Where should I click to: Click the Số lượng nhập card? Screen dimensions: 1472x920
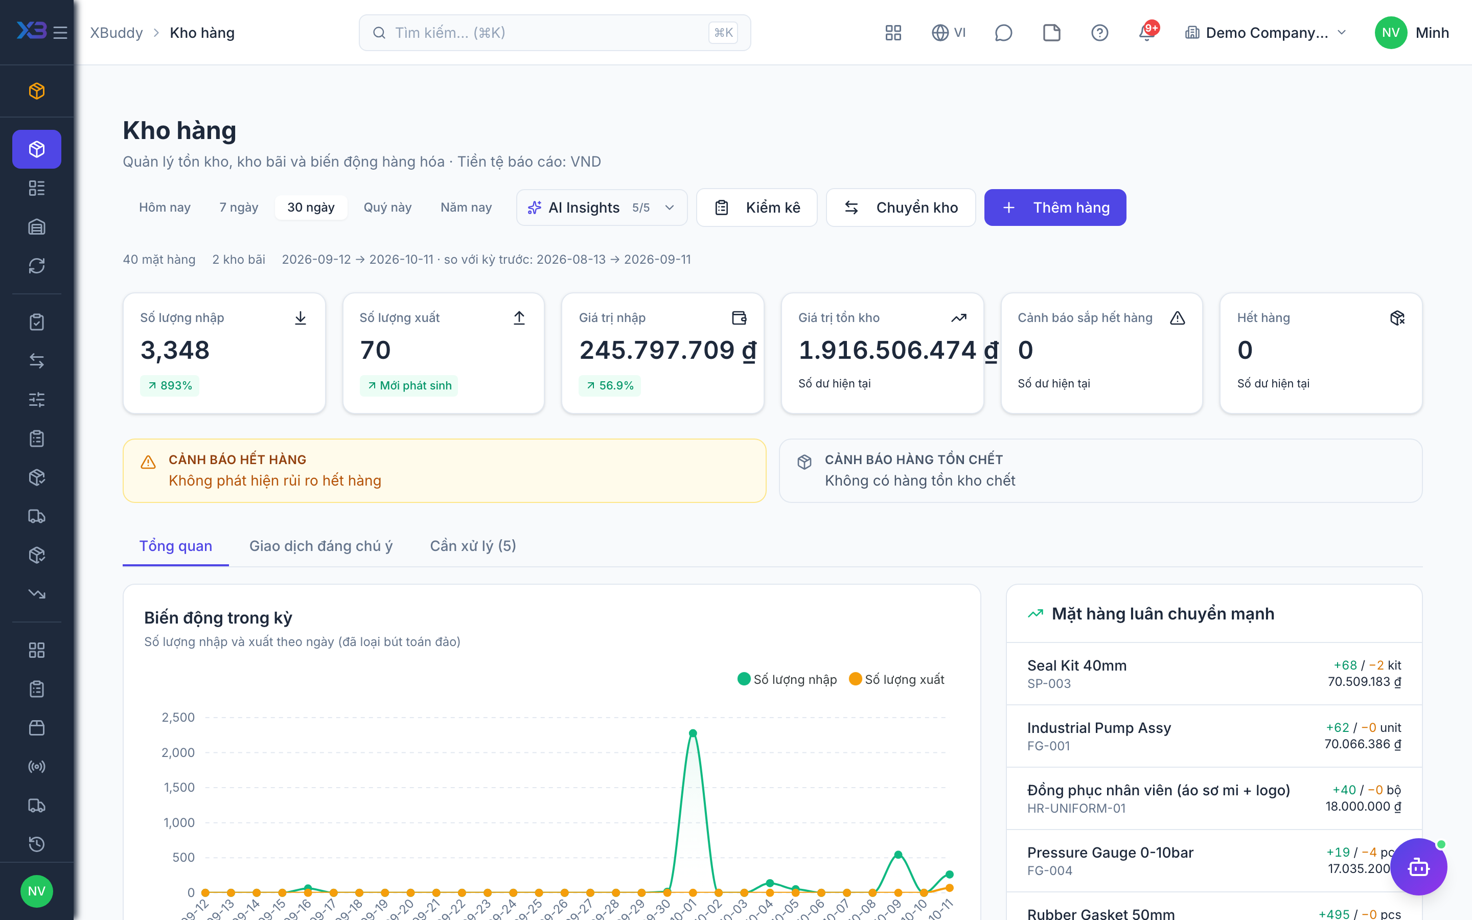224,354
